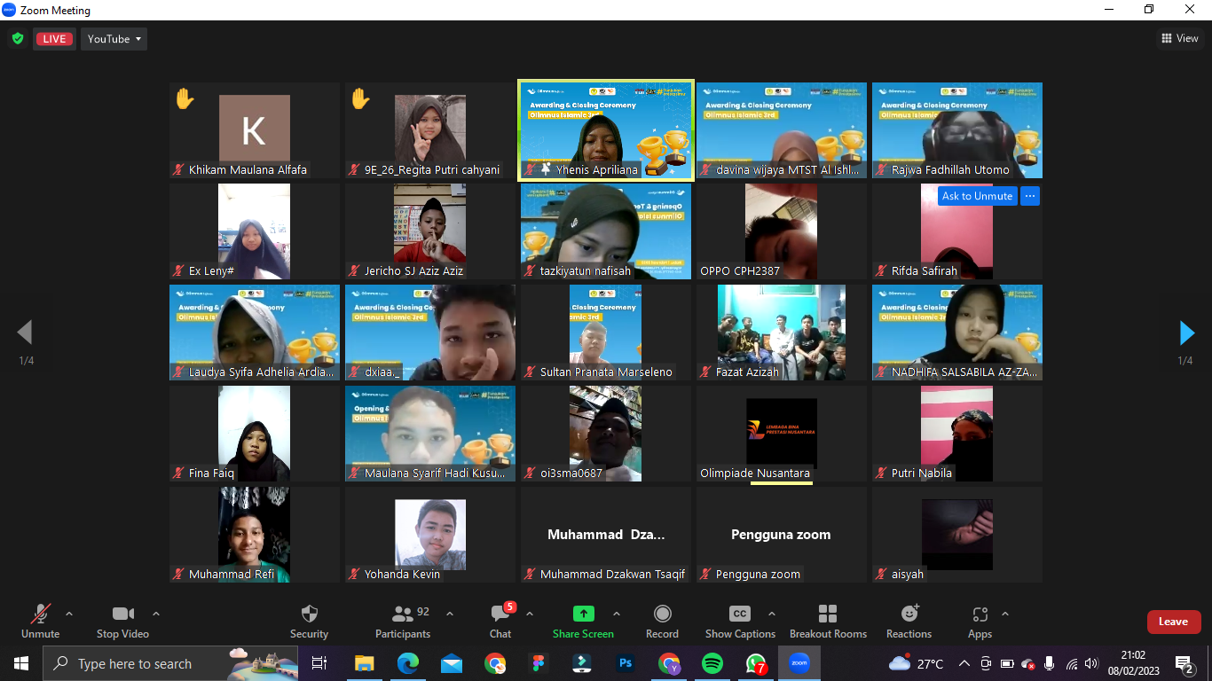Open the Security shield icon
The height and width of the screenshot is (681, 1212).
click(x=309, y=614)
